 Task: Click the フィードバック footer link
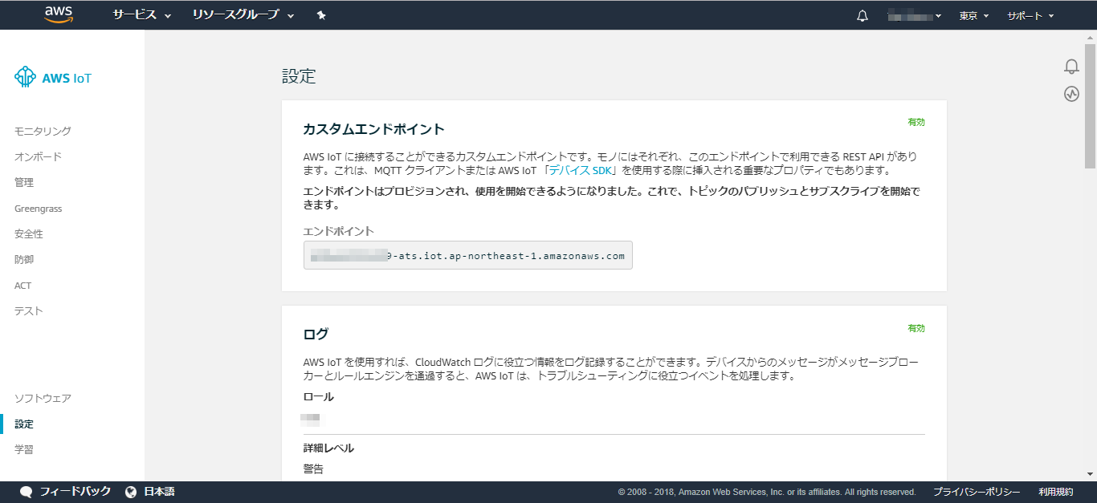tap(75, 492)
